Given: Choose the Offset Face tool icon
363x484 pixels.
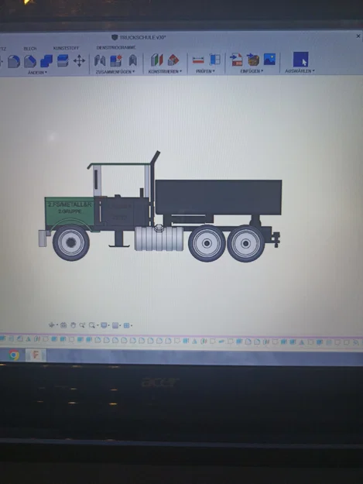Looking at the screenshot, I should pos(63,60).
